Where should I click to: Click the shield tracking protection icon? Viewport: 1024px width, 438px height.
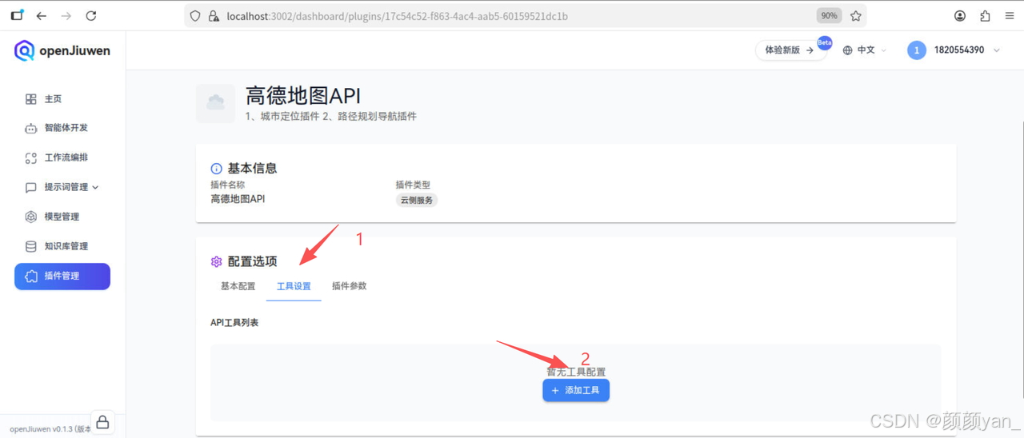coord(195,16)
